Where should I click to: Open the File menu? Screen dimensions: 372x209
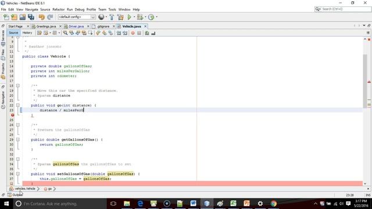[3, 9]
